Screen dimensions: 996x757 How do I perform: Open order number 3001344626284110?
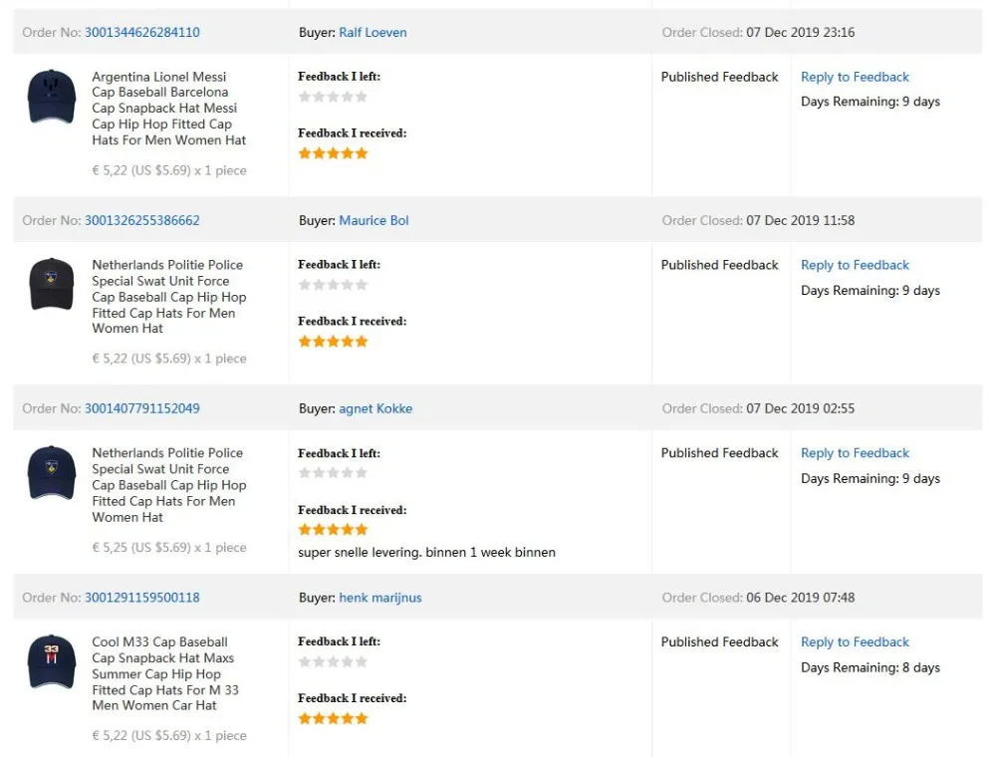pyautogui.click(x=141, y=32)
